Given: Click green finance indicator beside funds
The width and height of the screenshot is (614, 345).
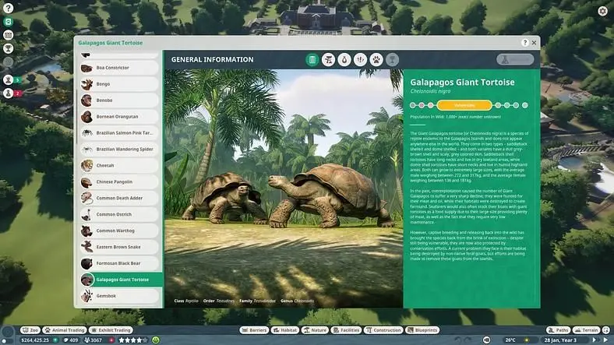Looking at the screenshot, I should click(x=55, y=340).
